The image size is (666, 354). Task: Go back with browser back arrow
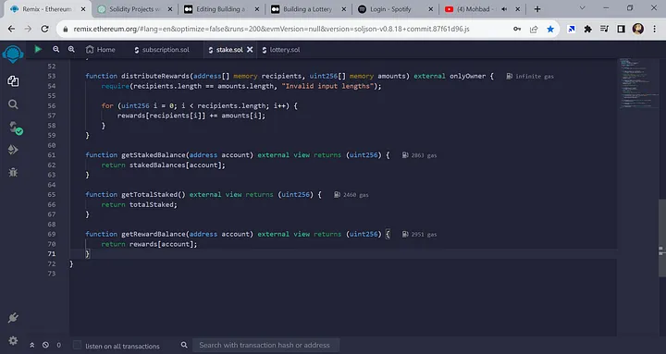(11, 29)
